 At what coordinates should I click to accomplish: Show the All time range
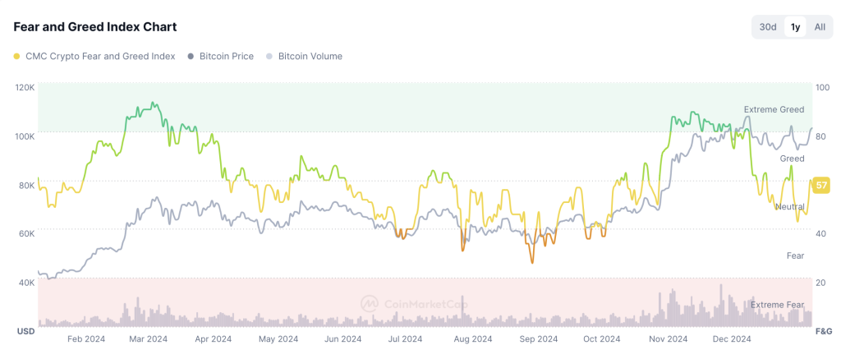tap(820, 27)
